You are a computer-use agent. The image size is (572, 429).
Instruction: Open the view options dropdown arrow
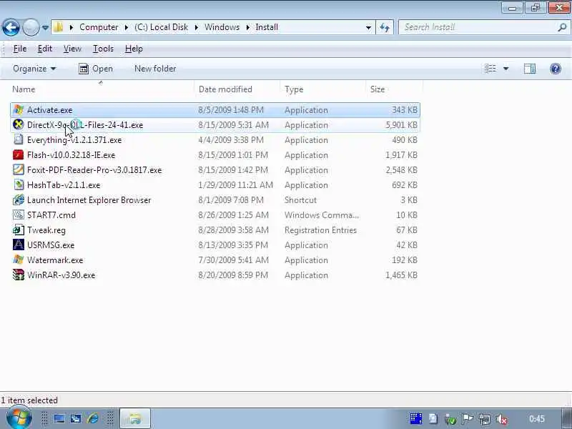(x=506, y=69)
